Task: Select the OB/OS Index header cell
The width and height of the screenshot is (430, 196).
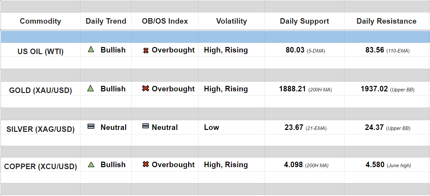Action: (165, 21)
